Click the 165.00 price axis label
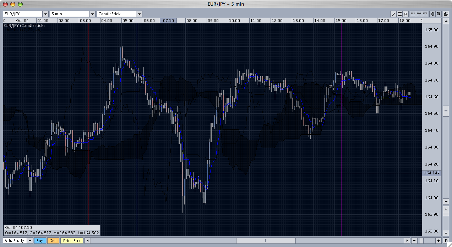 coord(431,30)
